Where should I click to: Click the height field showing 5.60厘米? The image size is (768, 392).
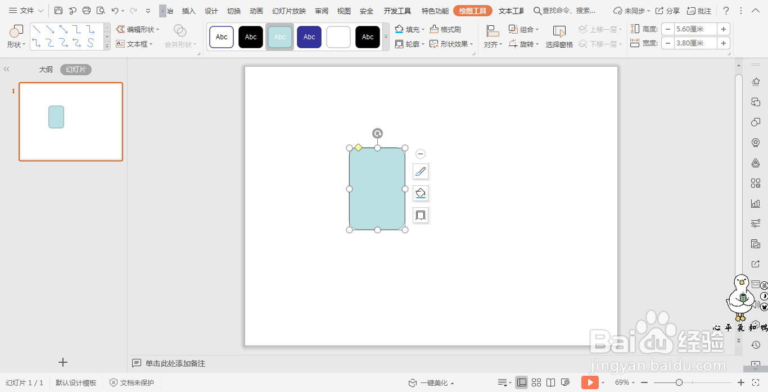point(695,29)
